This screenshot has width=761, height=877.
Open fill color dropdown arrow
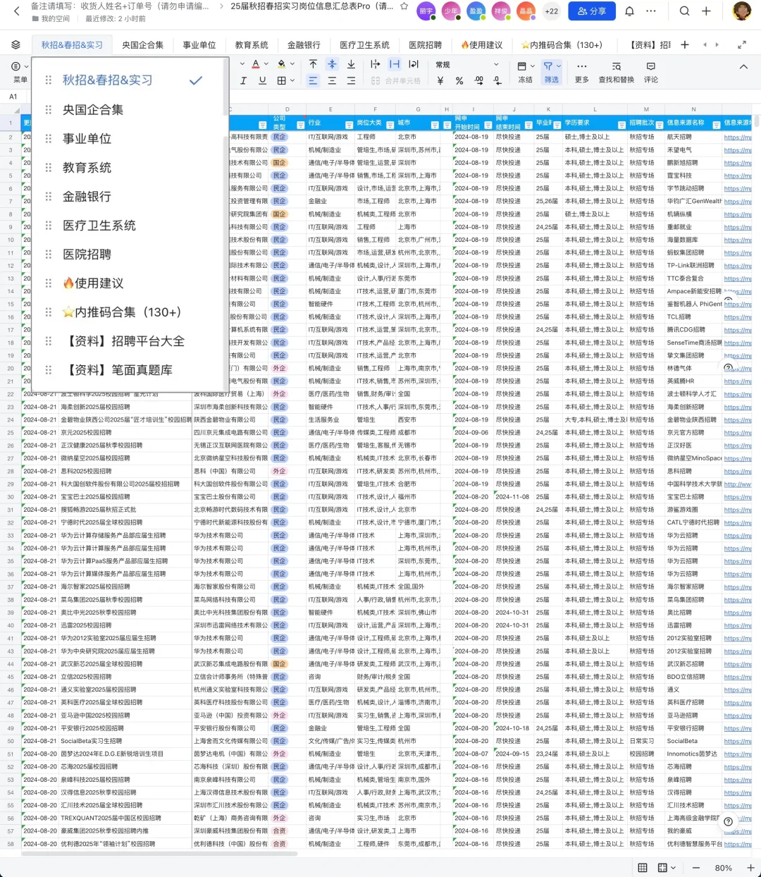click(292, 64)
